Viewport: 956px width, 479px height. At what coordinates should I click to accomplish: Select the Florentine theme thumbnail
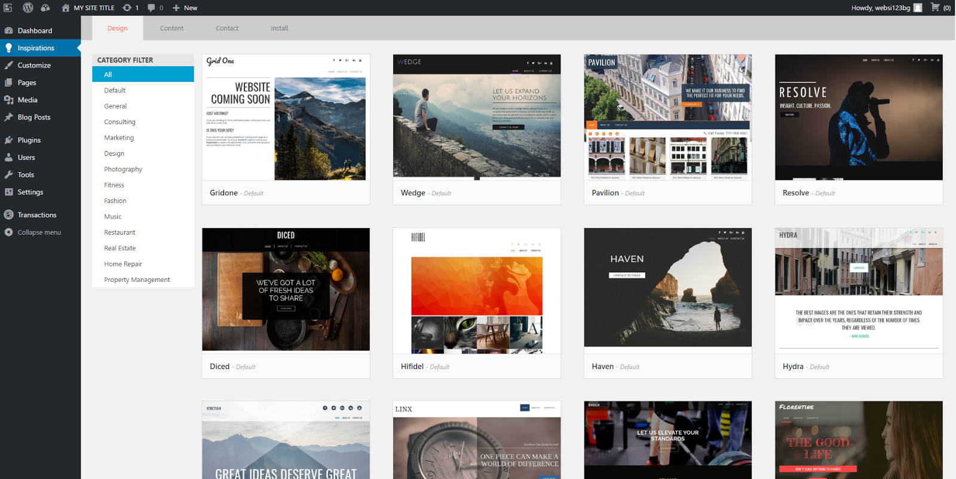(859, 440)
